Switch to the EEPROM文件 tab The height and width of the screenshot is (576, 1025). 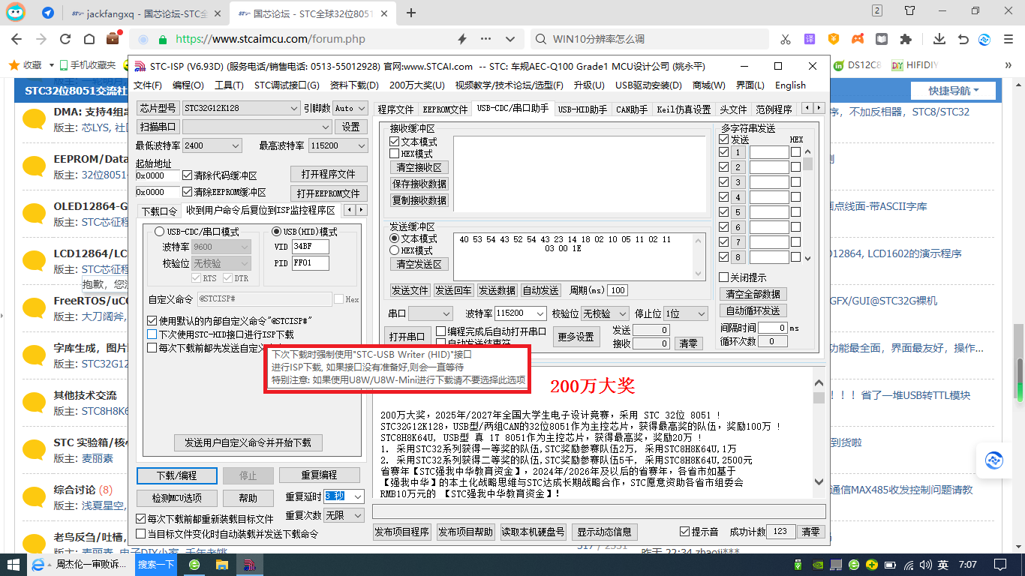445,109
